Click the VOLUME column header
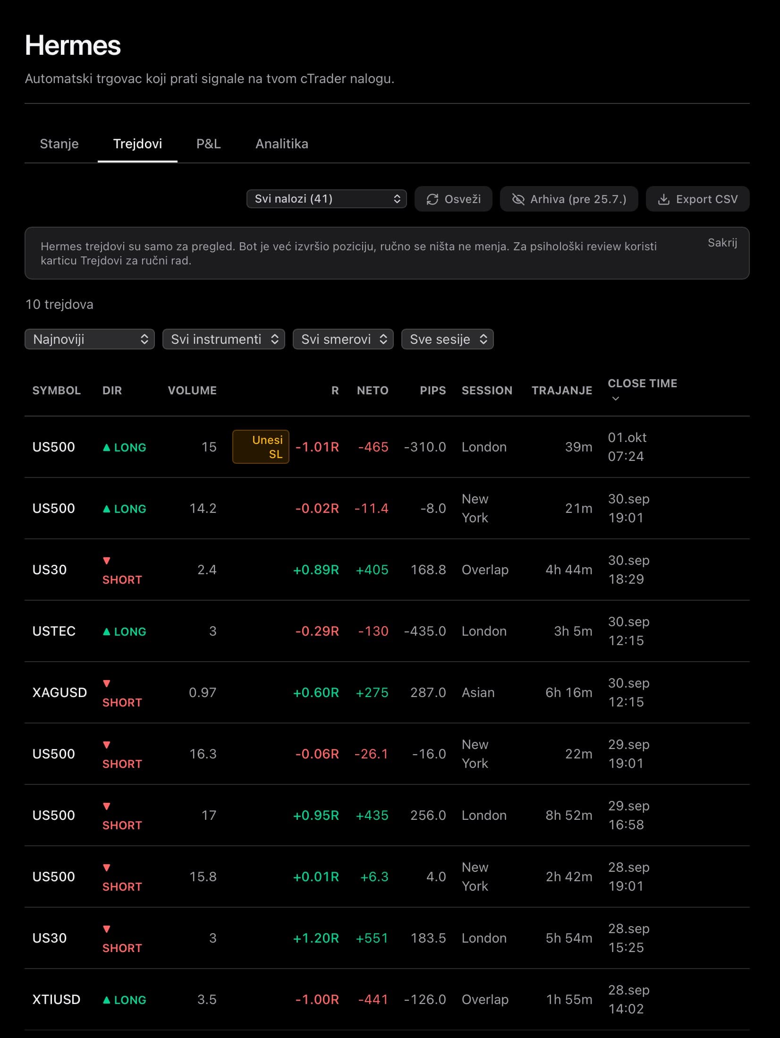This screenshot has width=780, height=1038. coord(192,391)
